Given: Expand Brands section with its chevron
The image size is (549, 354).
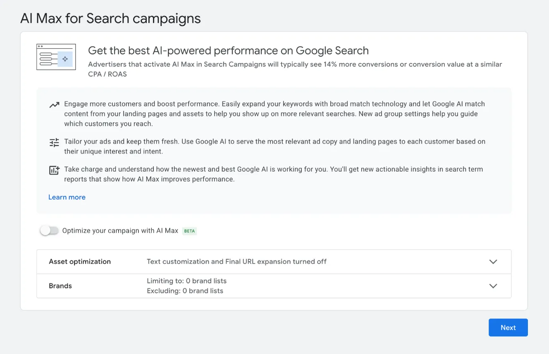Looking at the screenshot, I should point(493,286).
